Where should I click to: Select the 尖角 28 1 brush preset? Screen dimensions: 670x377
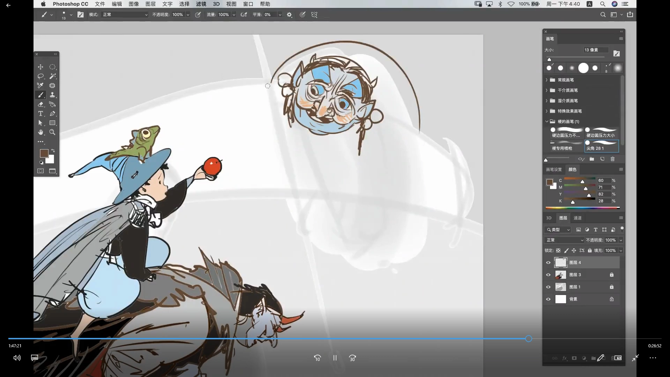[x=601, y=146]
